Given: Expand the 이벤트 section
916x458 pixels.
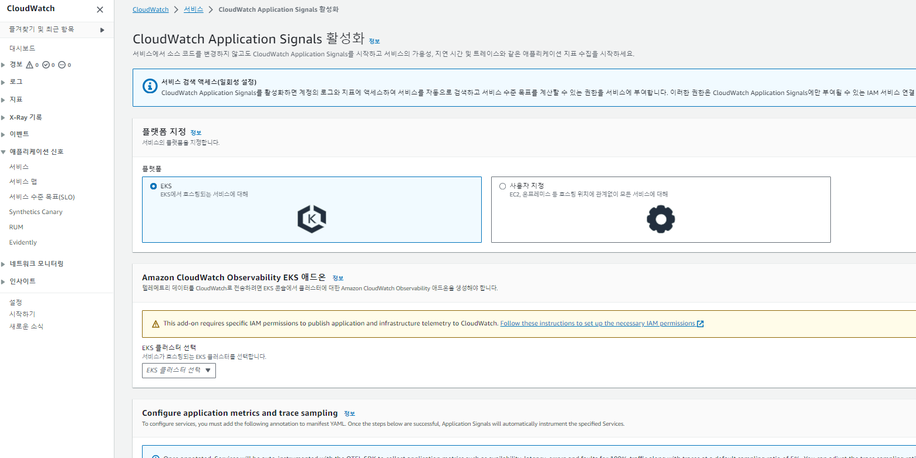Looking at the screenshot, I should (4, 134).
